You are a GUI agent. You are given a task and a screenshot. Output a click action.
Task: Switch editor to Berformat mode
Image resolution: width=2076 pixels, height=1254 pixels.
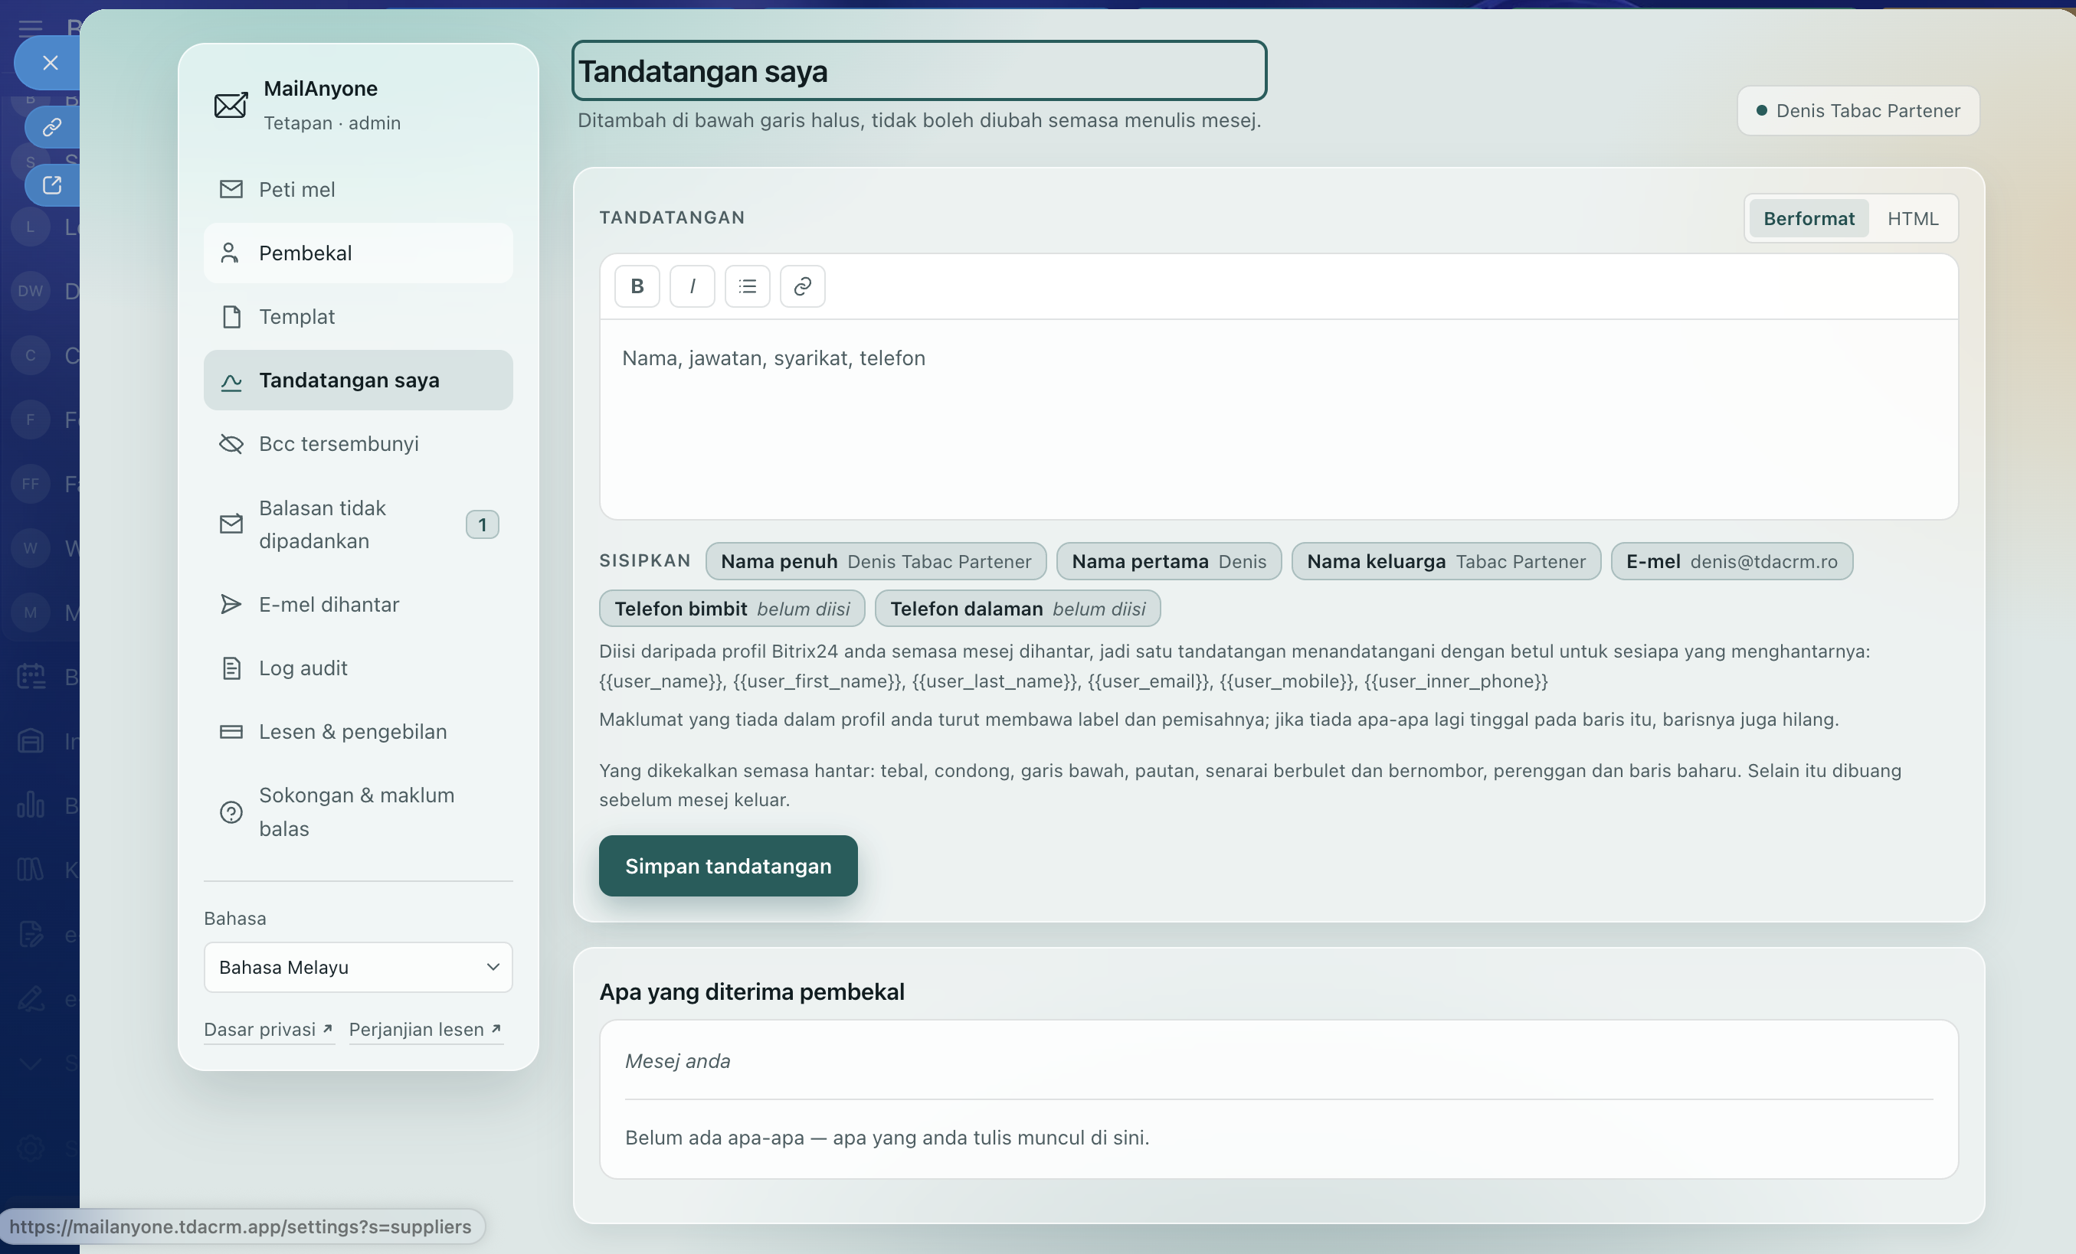(1809, 219)
